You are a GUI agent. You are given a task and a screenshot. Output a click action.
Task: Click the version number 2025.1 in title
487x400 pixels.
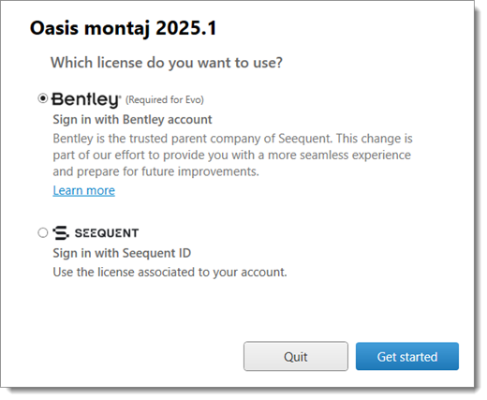coord(186,28)
